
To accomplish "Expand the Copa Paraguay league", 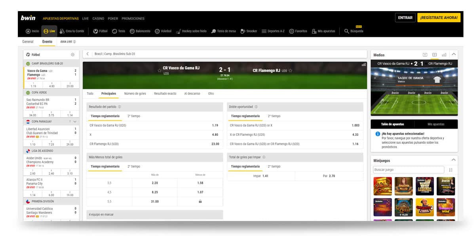I will tap(74, 122).
